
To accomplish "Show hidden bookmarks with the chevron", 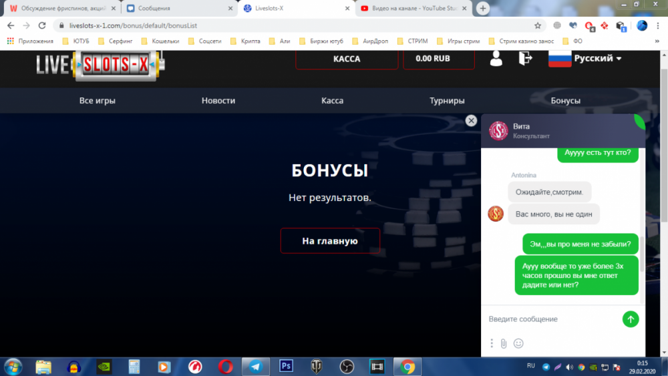I will 657,41.
